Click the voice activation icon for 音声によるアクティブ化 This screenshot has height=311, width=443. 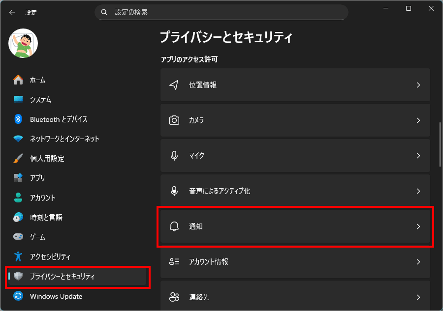(174, 191)
